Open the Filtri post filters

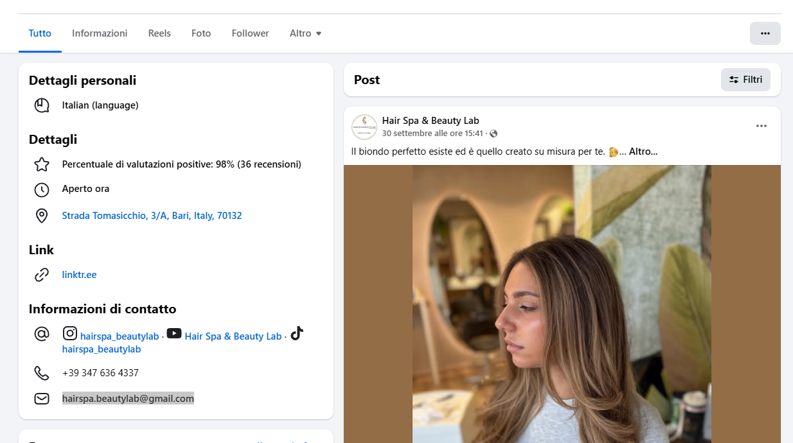(745, 80)
